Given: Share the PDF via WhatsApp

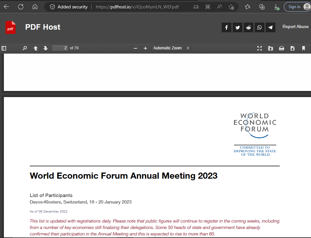Looking at the screenshot, I should [x=260, y=27].
